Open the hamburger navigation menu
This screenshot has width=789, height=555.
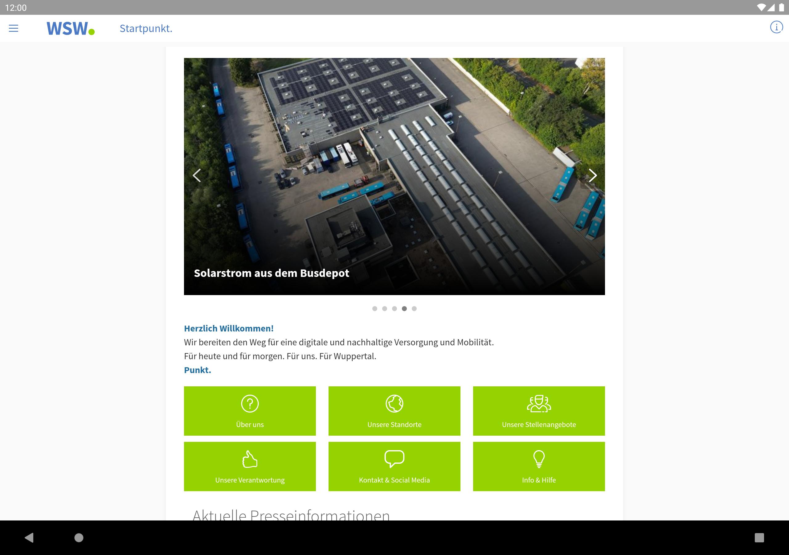[13, 28]
